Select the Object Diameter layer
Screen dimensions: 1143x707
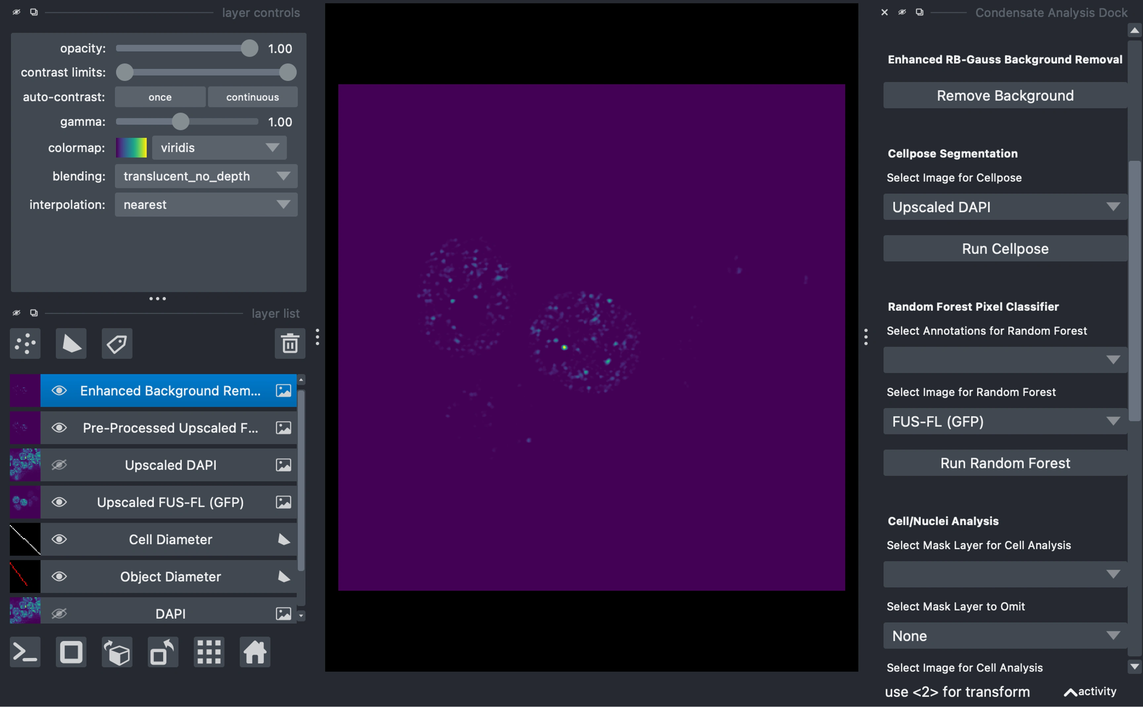pos(170,577)
